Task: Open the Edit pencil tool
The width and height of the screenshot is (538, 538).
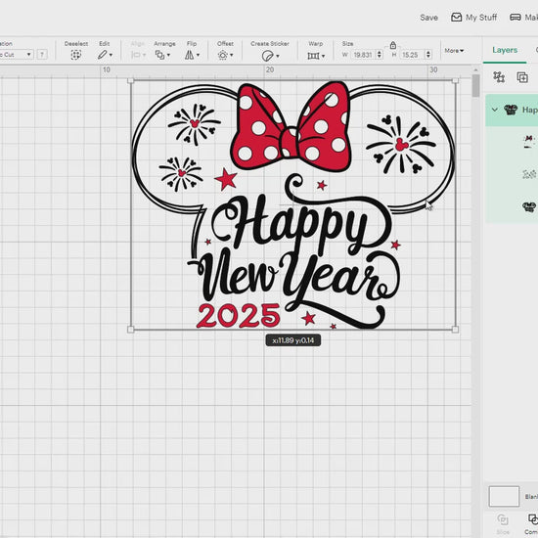Action: click(103, 55)
